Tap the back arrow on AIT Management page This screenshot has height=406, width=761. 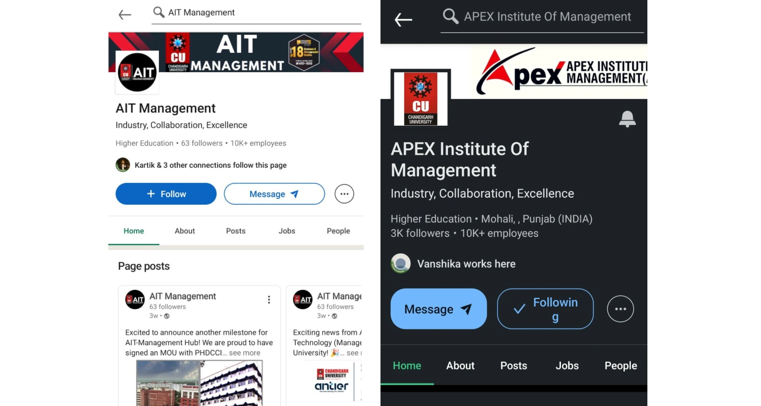125,15
